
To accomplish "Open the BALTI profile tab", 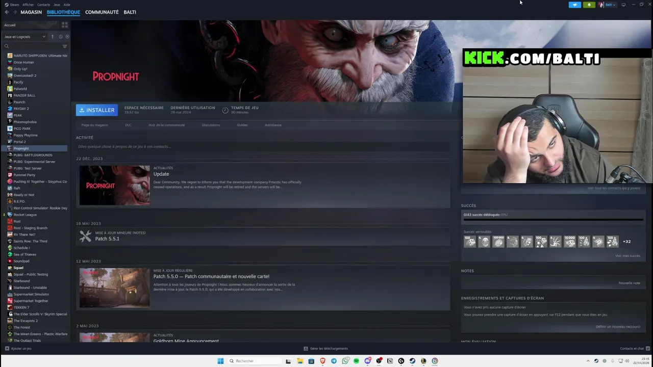I will pos(130,12).
